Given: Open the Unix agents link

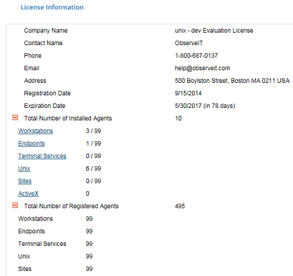Looking at the screenshot, I should point(24,169).
